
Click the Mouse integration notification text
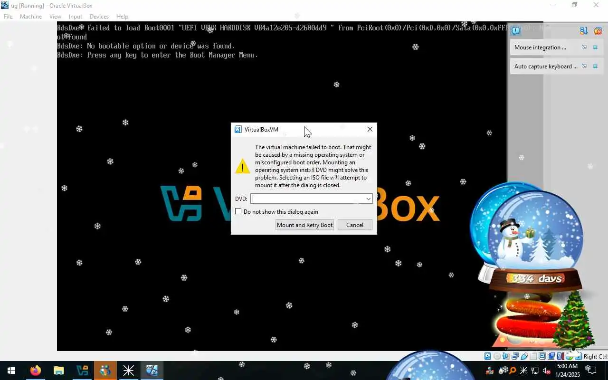[540, 47]
